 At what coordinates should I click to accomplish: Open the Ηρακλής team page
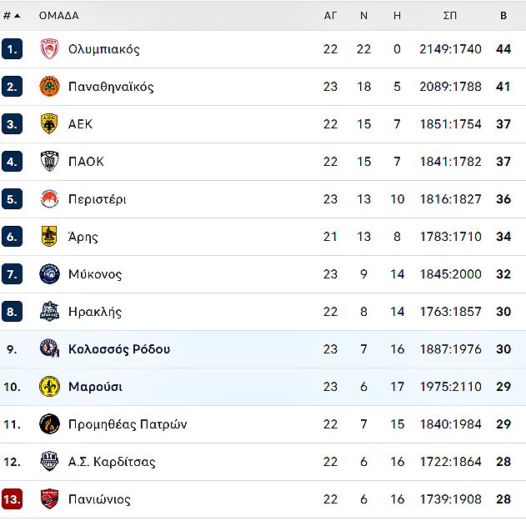[95, 312]
